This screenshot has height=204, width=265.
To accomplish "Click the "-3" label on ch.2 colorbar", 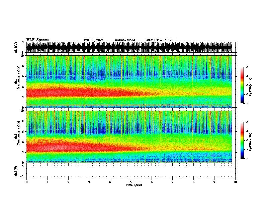I will coord(247,122).
